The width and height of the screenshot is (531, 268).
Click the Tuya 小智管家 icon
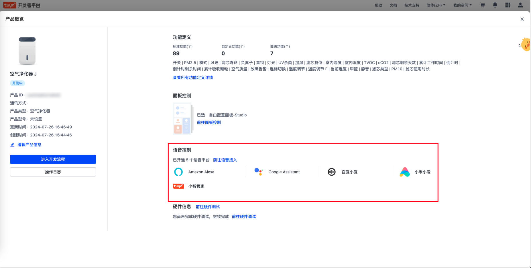tap(178, 186)
